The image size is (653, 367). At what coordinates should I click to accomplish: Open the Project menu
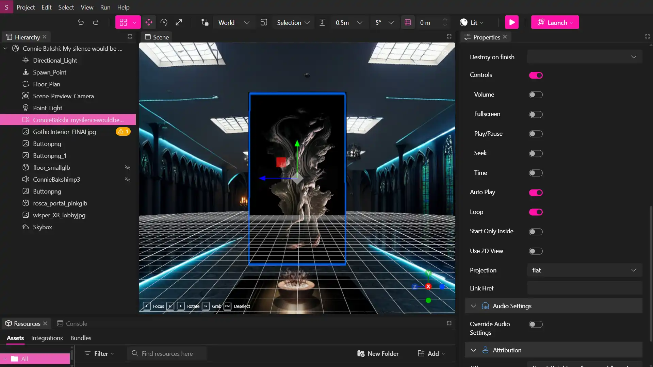point(26,7)
